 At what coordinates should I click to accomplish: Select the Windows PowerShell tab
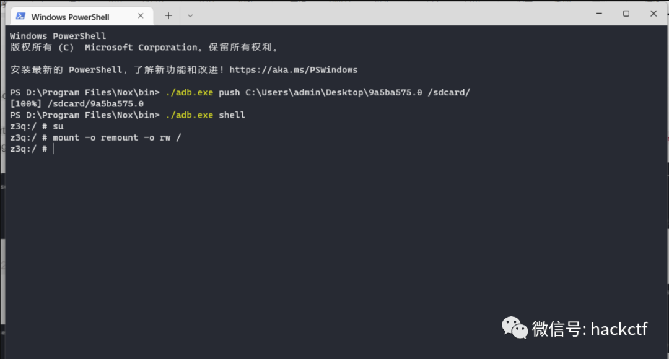click(70, 17)
